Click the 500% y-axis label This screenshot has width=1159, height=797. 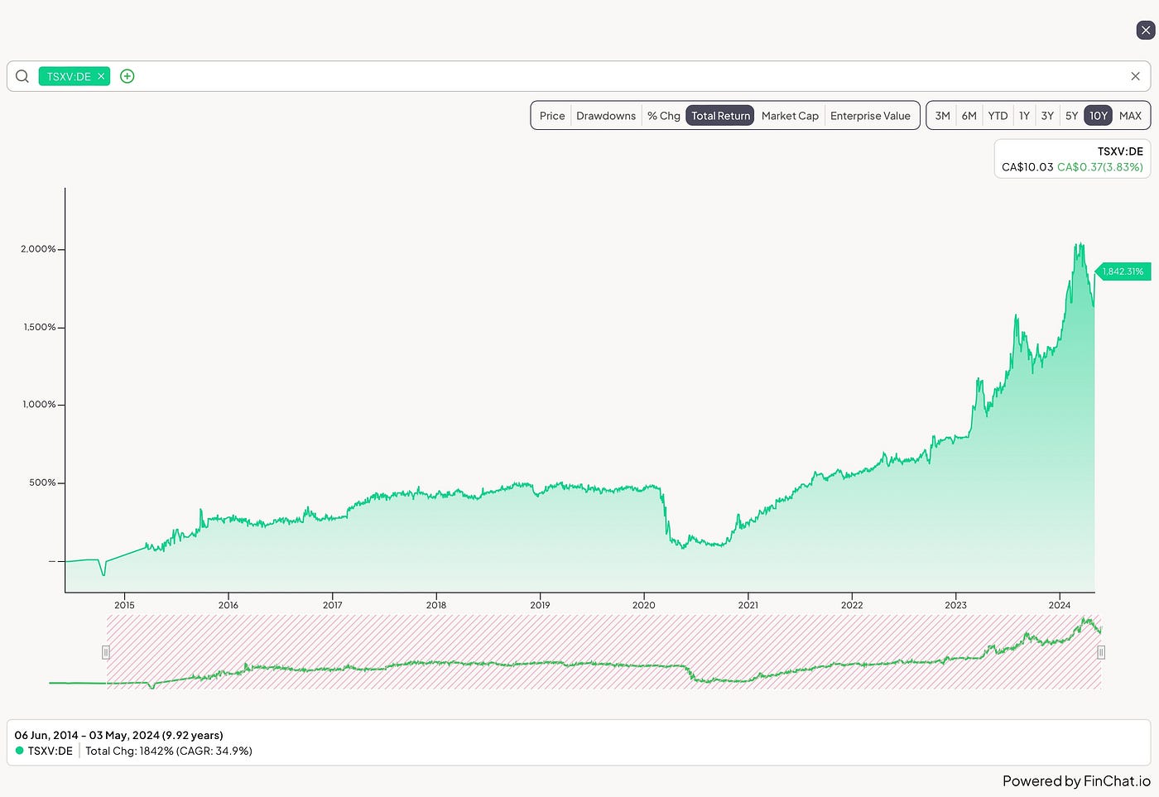(x=42, y=483)
